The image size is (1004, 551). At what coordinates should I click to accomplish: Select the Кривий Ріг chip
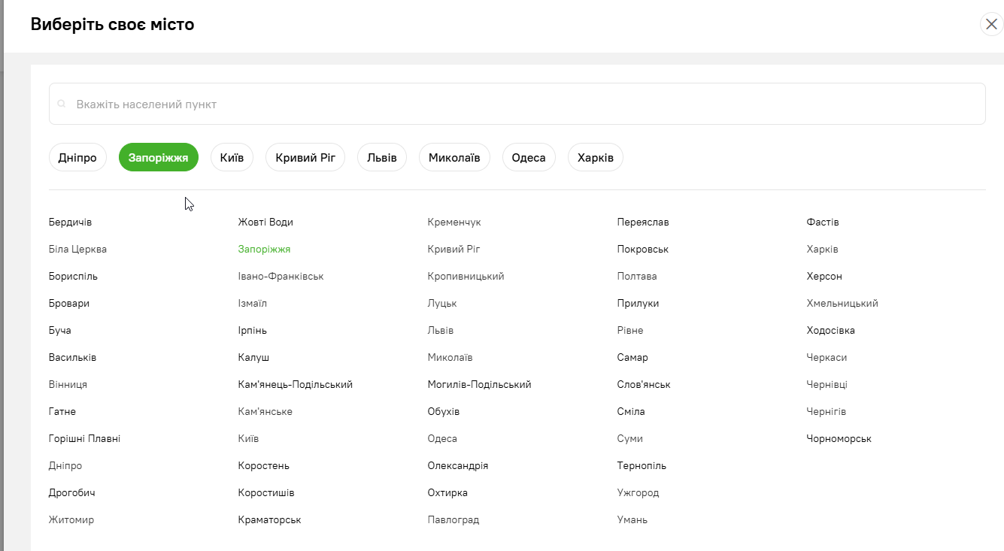coord(305,158)
